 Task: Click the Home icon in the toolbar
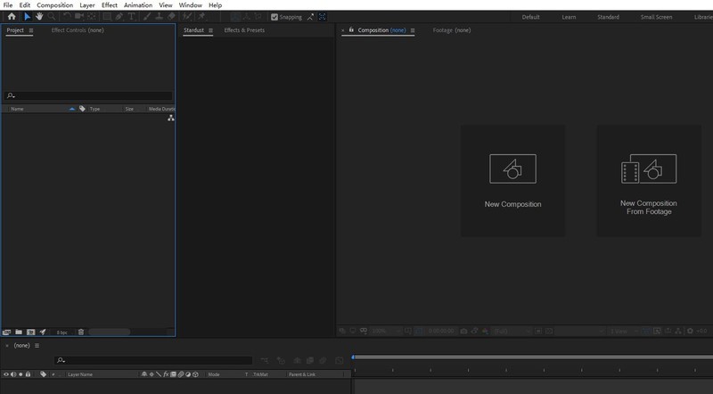[x=12, y=16]
